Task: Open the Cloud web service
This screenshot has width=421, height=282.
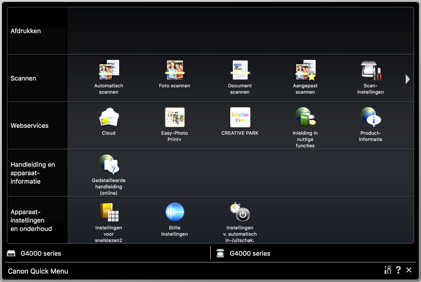Action: (109, 118)
